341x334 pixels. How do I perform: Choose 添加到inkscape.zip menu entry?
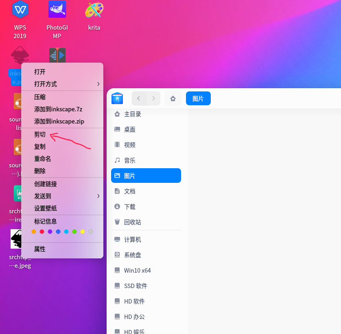click(x=62, y=121)
